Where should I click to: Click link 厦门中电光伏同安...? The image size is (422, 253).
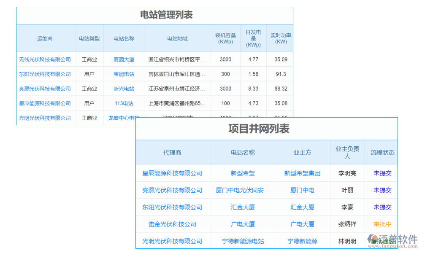click(x=243, y=190)
